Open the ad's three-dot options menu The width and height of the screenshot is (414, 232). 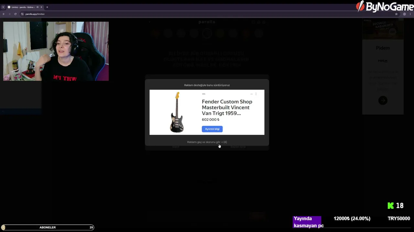(256, 94)
